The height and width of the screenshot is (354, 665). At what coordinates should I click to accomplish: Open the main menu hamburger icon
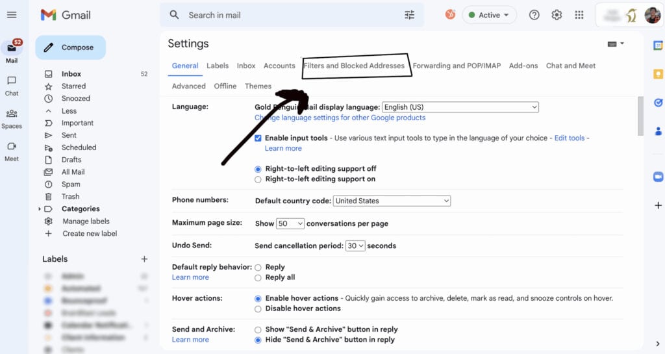pyautogui.click(x=12, y=15)
